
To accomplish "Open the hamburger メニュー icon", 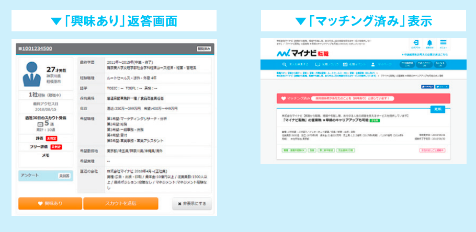I will (x=444, y=43).
